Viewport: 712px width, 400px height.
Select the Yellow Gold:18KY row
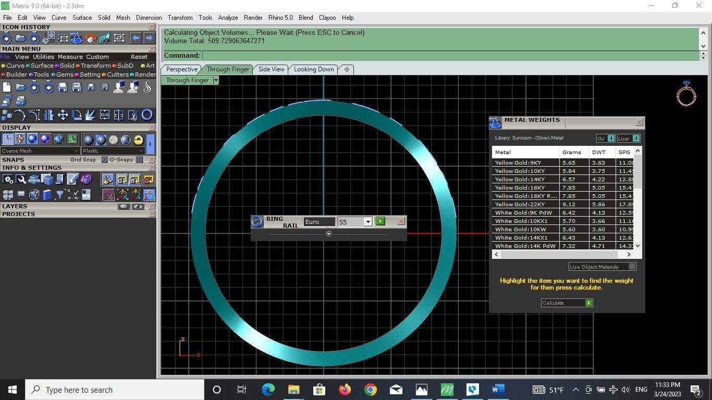click(563, 187)
